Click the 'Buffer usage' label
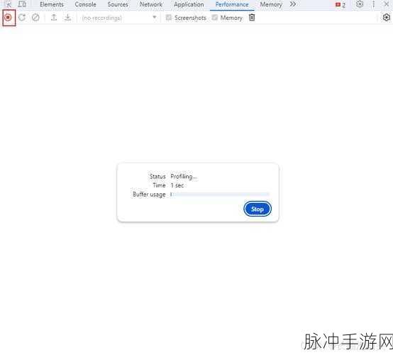 point(149,195)
